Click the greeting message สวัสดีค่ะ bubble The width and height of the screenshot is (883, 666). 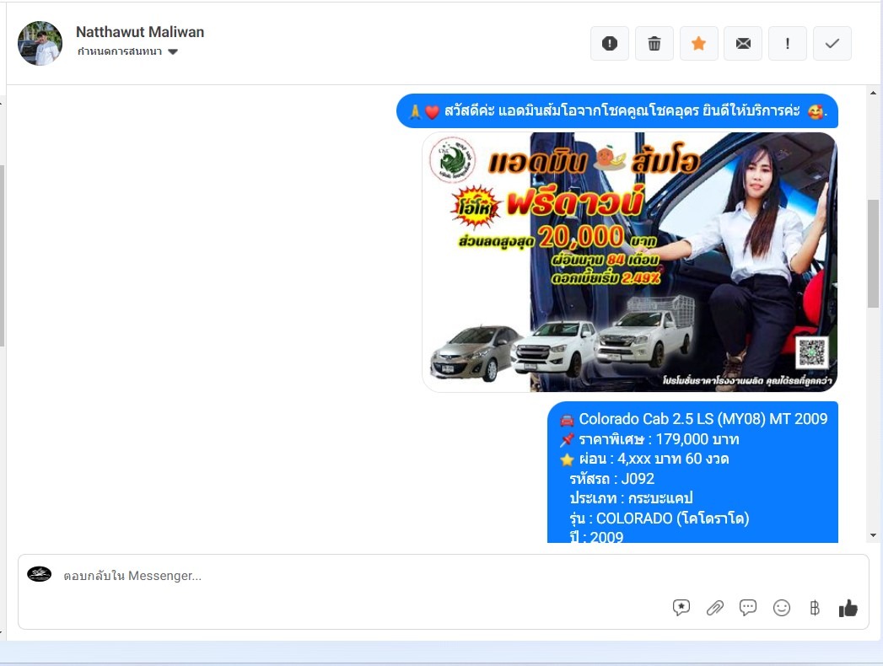[x=617, y=111]
